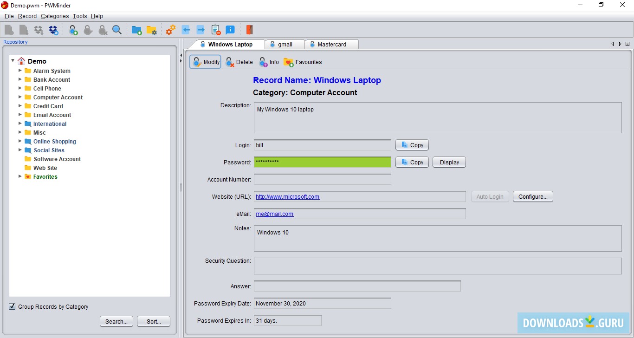Screen dimensions: 634x338
Task: Add a category with blue folder-plus icon
Action: tap(136, 30)
